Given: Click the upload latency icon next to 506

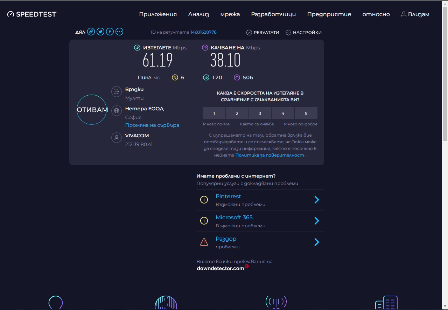Looking at the screenshot, I should click(237, 77).
